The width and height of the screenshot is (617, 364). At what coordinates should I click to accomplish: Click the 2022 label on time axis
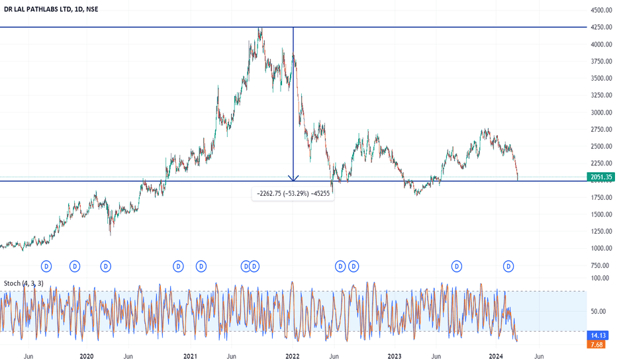pyautogui.click(x=293, y=356)
